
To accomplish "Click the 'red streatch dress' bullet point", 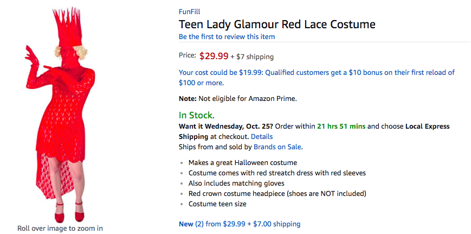I will click(277, 173).
